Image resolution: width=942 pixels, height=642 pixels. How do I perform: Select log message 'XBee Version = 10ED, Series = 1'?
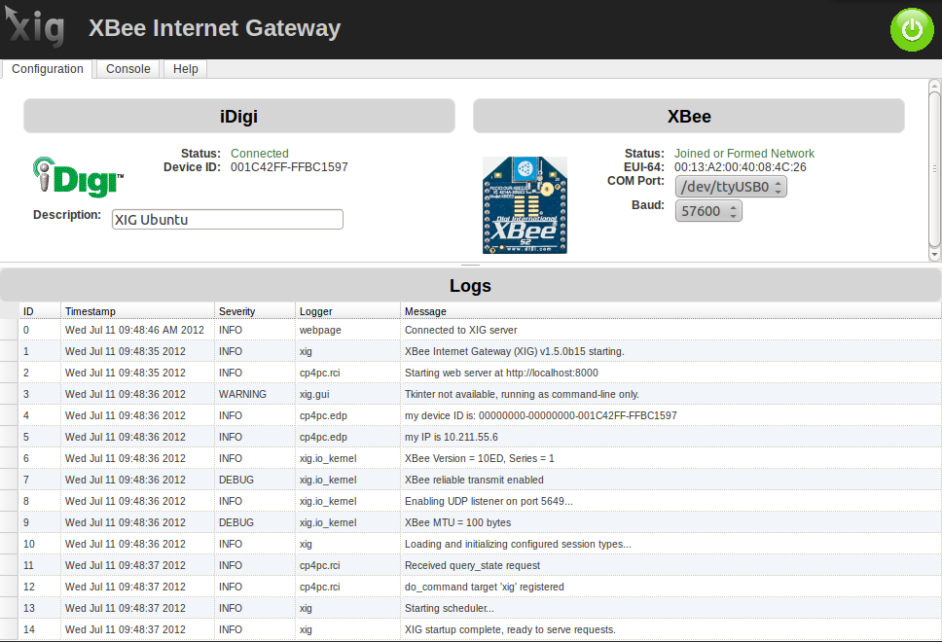[x=480, y=458]
